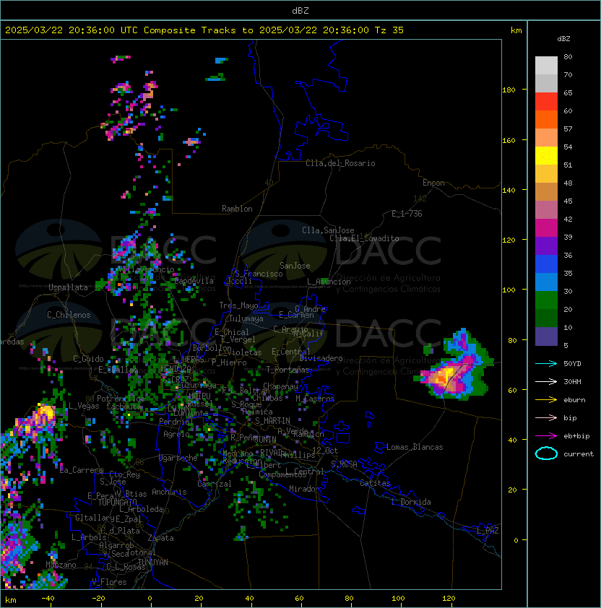The image size is (601, 608).
Task: Select the 'Ramblon' map label
Action: click(x=237, y=209)
